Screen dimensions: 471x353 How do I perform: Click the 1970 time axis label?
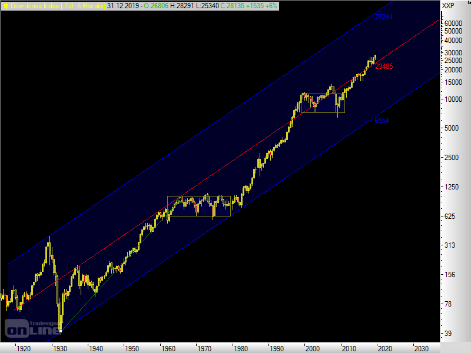[204, 349]
